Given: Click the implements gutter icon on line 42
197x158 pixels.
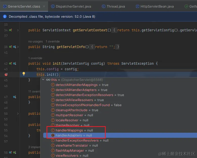Looking at the screenshot, I should click(11, 63).
